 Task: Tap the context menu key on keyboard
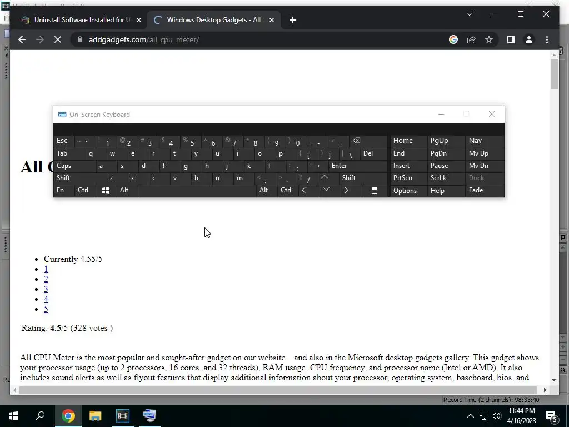[375, 191]
